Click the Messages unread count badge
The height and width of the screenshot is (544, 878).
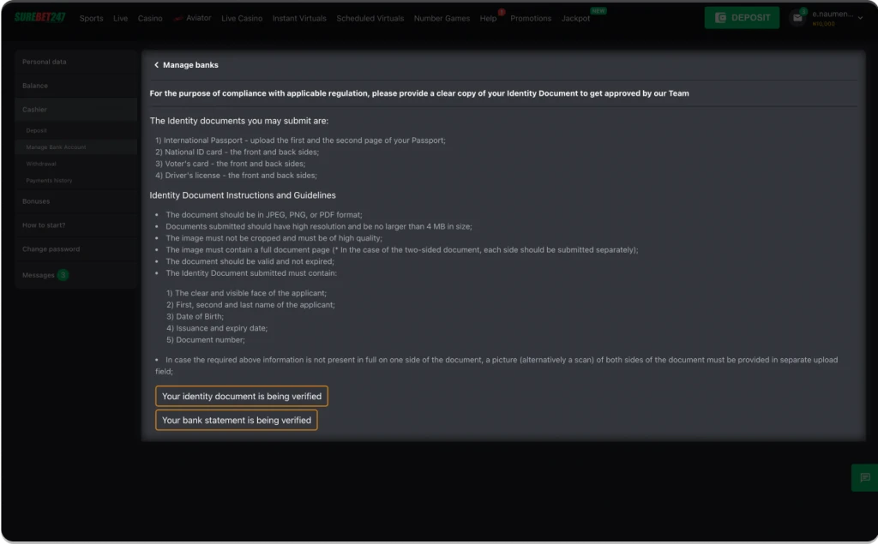pyautogui.click(x=63, y=275)
